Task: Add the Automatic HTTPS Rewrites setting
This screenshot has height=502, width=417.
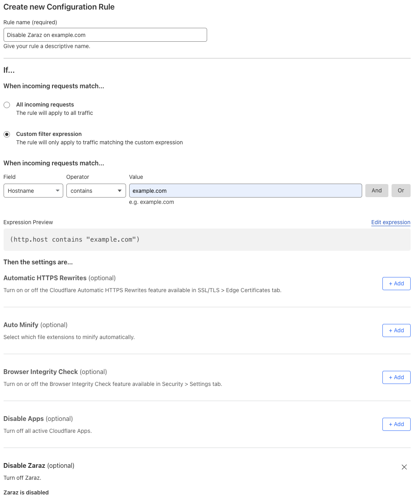Action: [396, 283]
